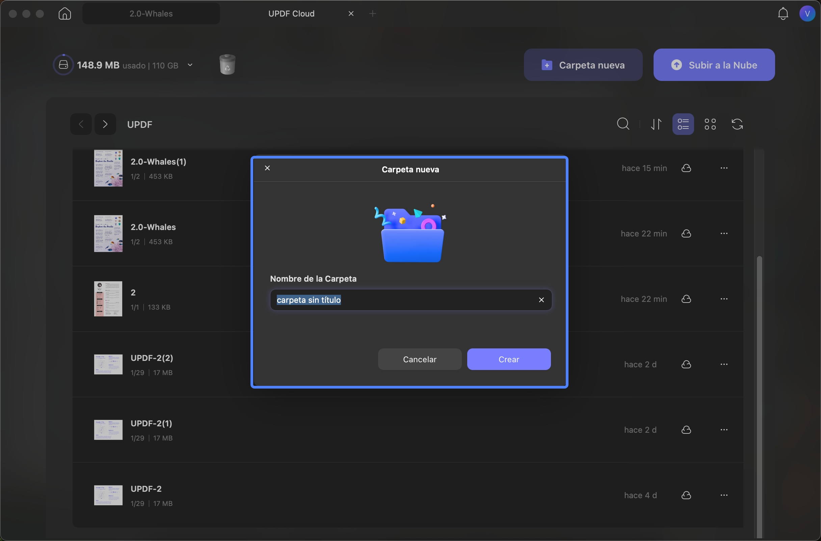This screenshot has width=821, height=541.
Task: Click the UPDF breadcrumb label
Action: (140, 124)
